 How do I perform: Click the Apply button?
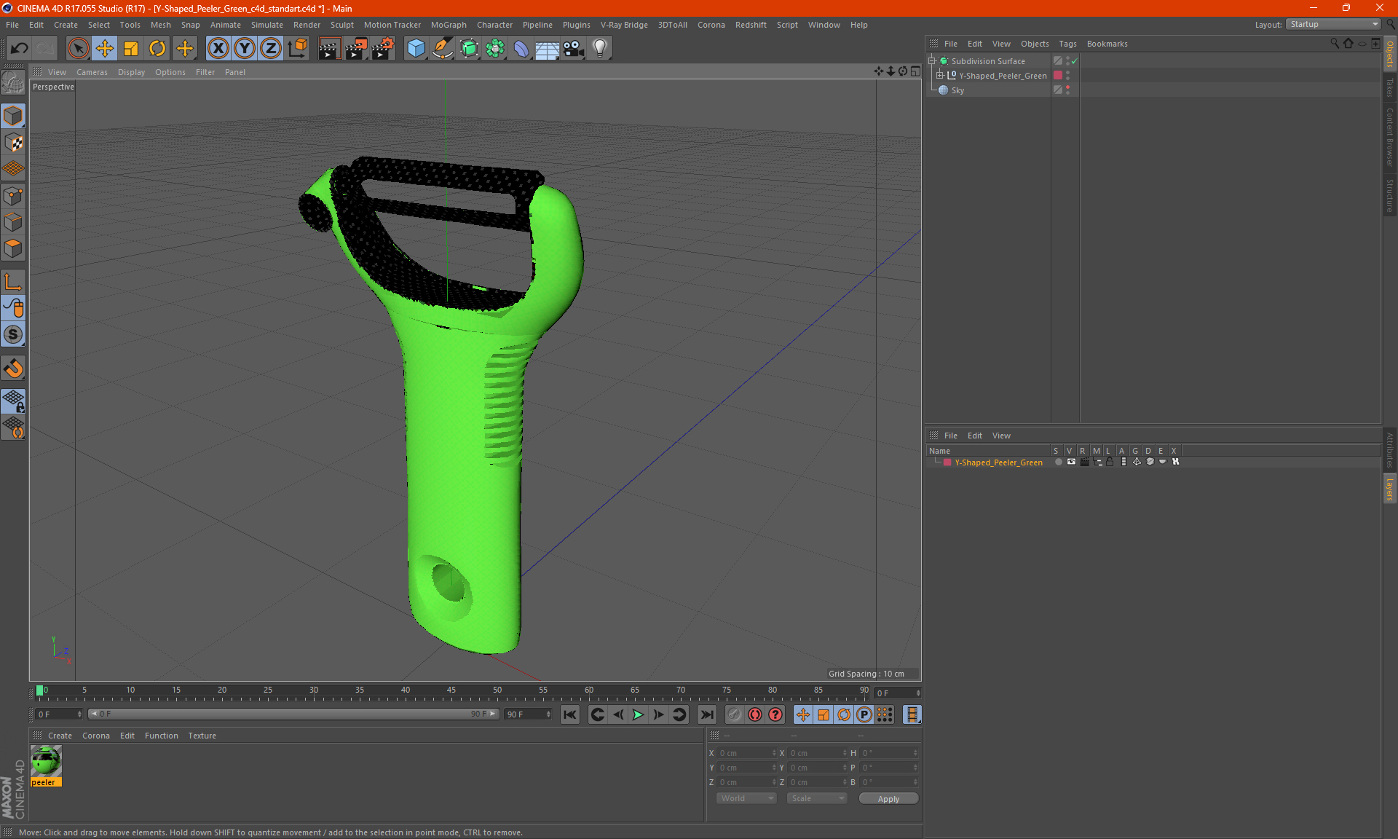888,799
